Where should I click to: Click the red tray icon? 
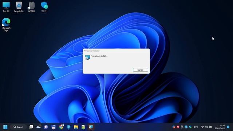178,127
